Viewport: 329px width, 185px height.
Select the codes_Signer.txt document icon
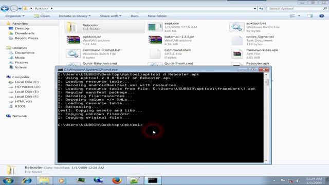[237, 41]
